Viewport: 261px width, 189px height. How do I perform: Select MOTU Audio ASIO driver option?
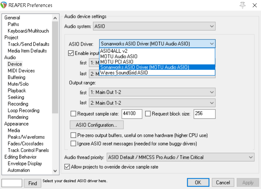click(x=157, y=56)
